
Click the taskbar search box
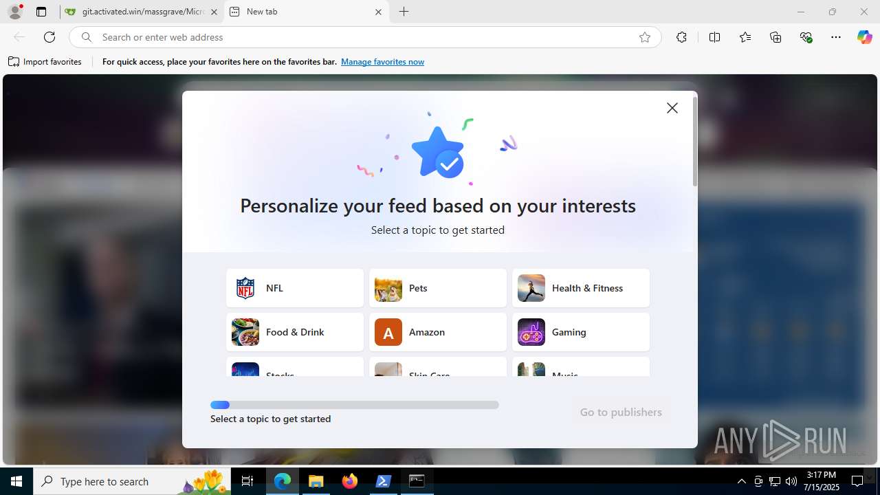point(132,481)
